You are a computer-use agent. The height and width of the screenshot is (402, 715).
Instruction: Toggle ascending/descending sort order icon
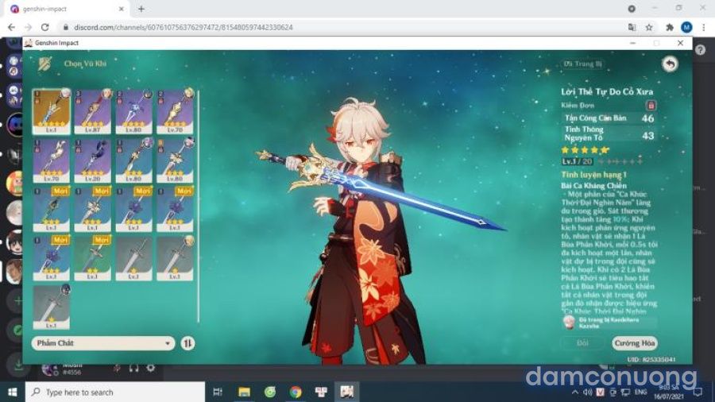pyautogui.click(x=187, y=343)
